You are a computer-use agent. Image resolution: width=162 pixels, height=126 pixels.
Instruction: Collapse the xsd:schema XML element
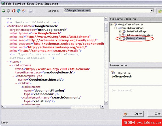10,65
